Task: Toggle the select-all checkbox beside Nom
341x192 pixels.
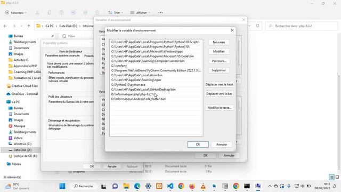Action: 64,36
